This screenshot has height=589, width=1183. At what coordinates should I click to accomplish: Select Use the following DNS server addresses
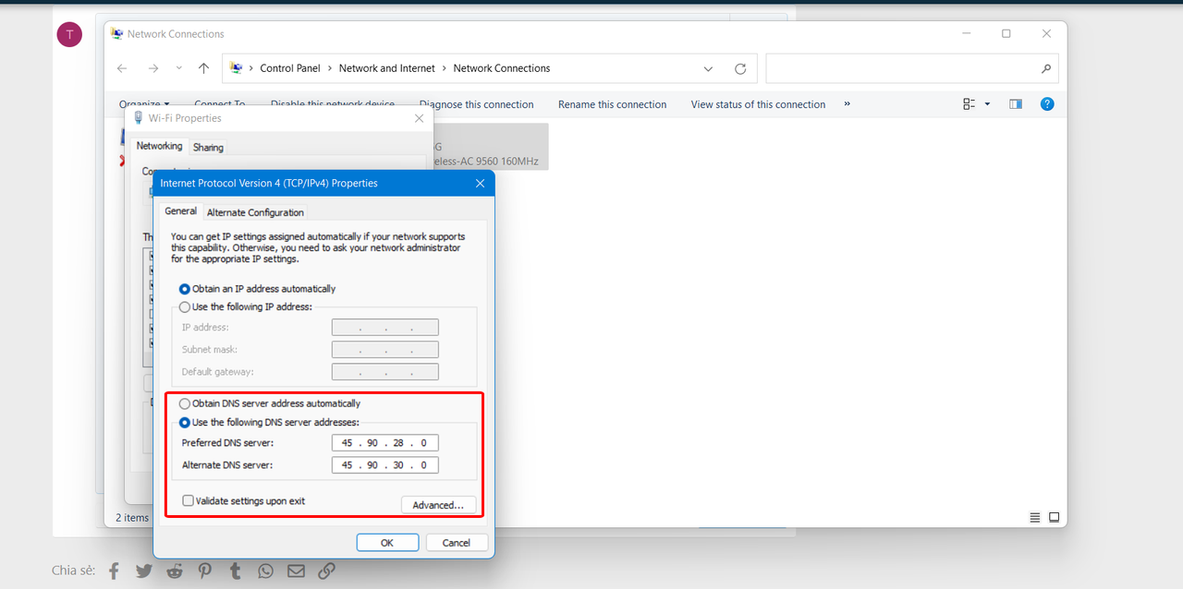(184, 422)
